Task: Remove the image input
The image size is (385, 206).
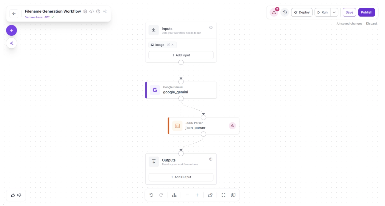Action: click(173, 45)
